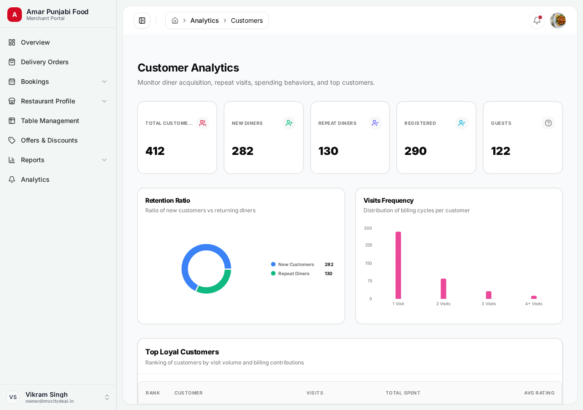This screenshot has width=583, height=410.
Task: Sort by Total Spent column header
Action: tap(403, 393)
